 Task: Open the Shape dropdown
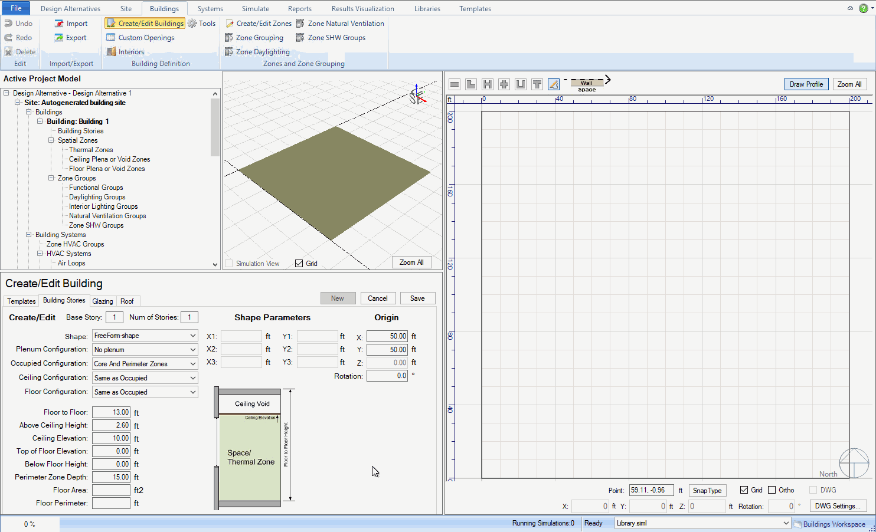point(145,336)
